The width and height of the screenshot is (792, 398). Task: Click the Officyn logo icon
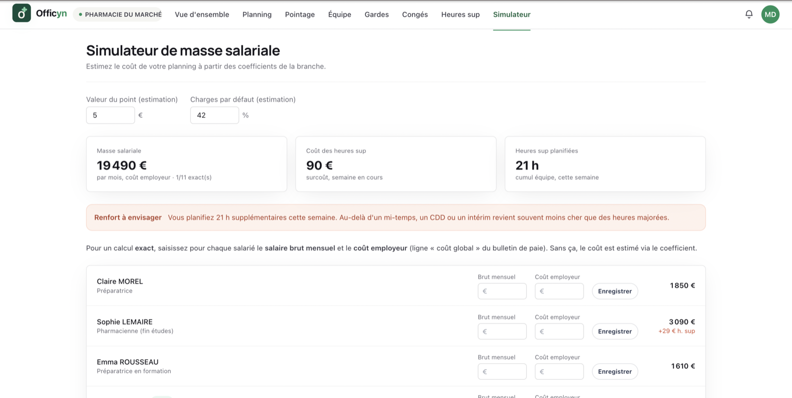21,13
